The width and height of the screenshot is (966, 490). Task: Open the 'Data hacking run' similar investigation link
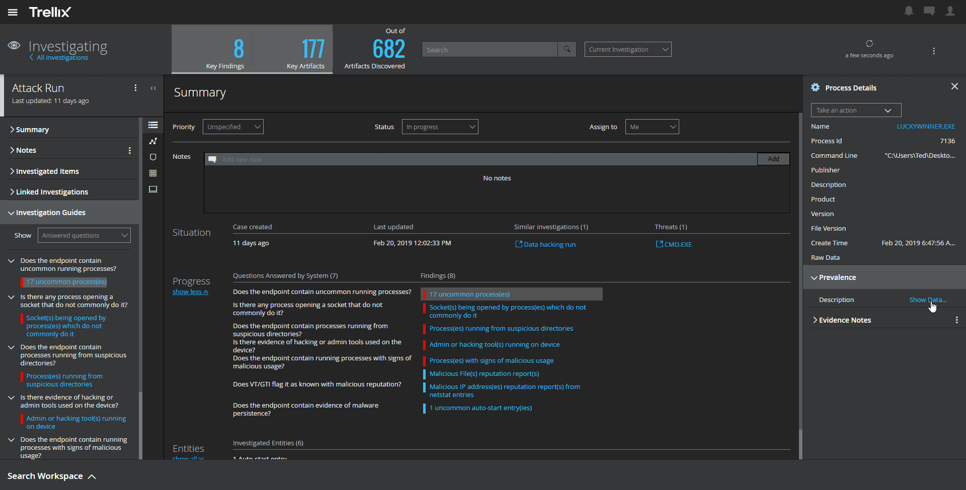click(549, 245)
